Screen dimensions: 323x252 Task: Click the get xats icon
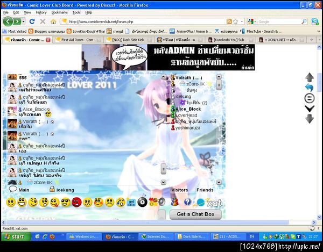click(x=131, y=203)
